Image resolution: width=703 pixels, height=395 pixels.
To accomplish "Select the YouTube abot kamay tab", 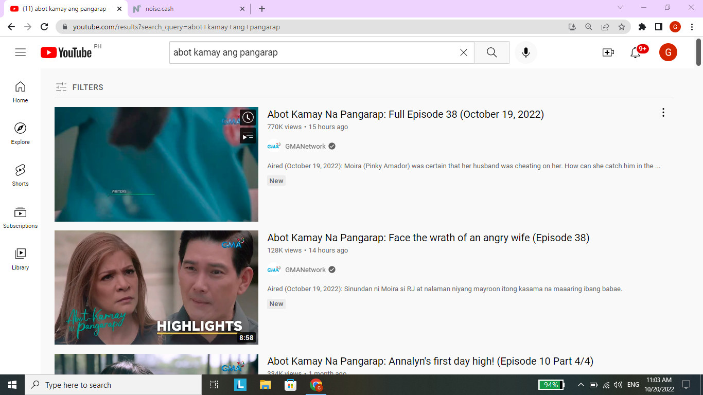I will click(x=65, y=9).
